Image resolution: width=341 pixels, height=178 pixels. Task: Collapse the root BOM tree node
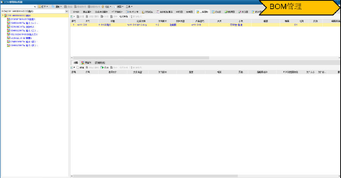[3, 15]
